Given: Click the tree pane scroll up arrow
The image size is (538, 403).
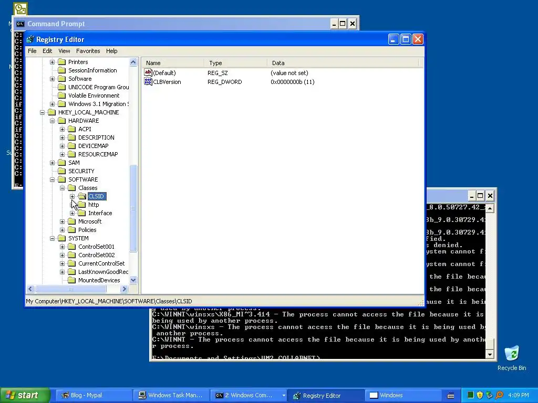Looking at the screenshot, I should [133, 62].
